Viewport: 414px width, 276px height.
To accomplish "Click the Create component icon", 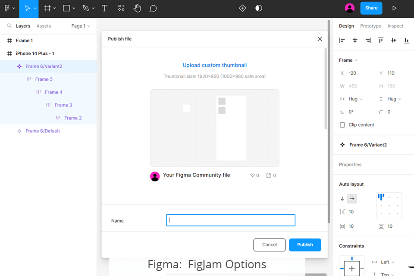I will pyautogui.click(x=242, y=8).
